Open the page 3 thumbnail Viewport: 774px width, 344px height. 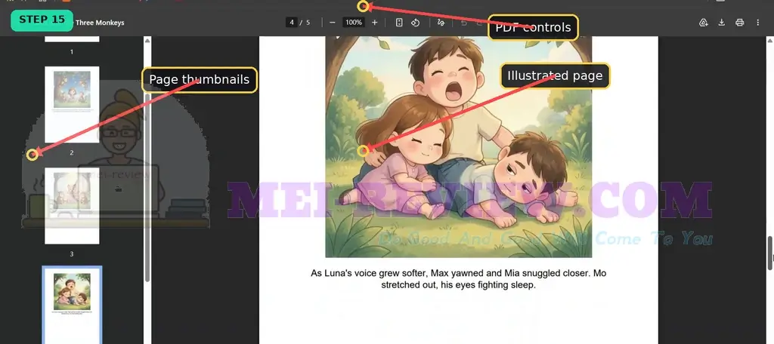pyautogui.click(x=72, y=205)
